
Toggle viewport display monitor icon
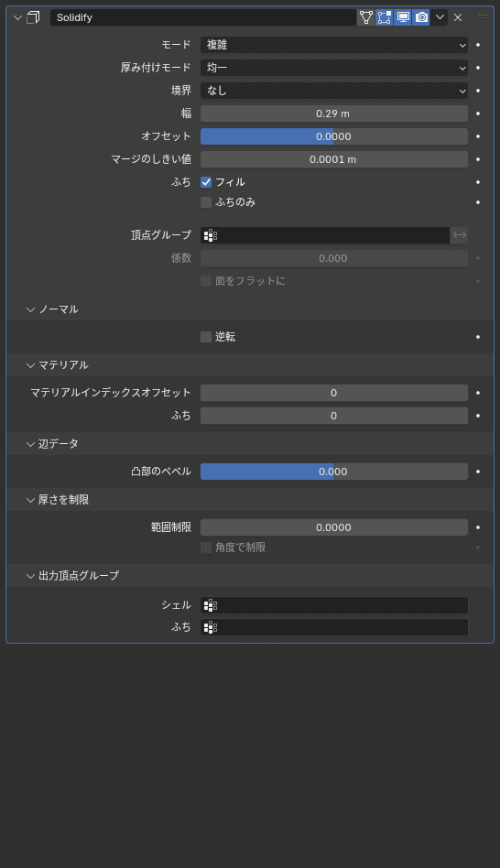[x=403, y=17]
